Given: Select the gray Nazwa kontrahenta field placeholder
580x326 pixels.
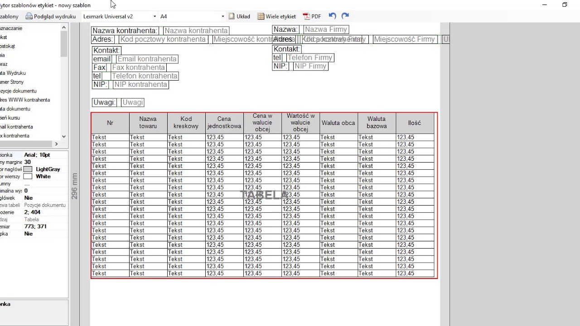Looking at the screenshot, I should 196,31.
